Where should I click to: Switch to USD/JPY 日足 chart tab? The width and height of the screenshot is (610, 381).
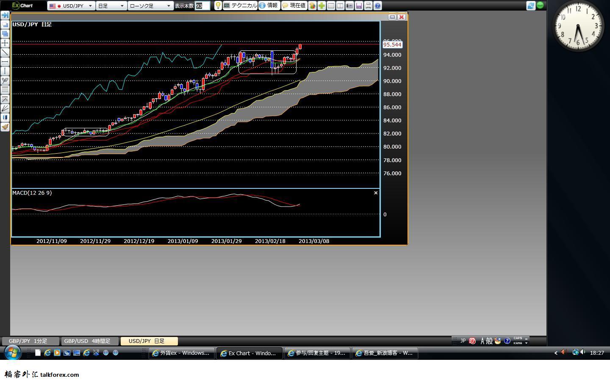tap(149, 341)
